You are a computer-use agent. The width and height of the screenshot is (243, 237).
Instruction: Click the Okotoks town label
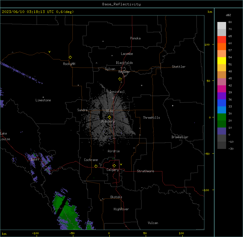click(116, 197)
